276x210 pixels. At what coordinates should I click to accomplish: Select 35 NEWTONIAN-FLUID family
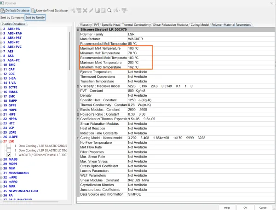pos(21,191)
